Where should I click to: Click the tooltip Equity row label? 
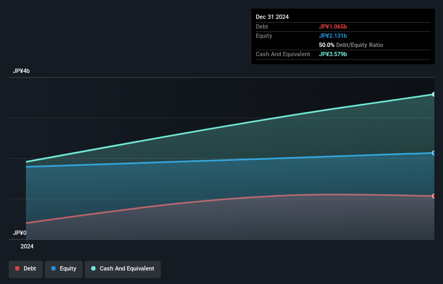tap(264, 36)
